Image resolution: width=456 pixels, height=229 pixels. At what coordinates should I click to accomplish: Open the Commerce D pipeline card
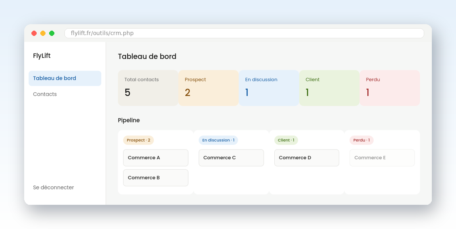307,158
